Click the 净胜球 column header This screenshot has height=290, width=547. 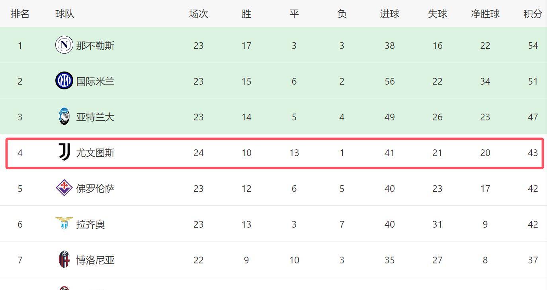tap(485, 14)
